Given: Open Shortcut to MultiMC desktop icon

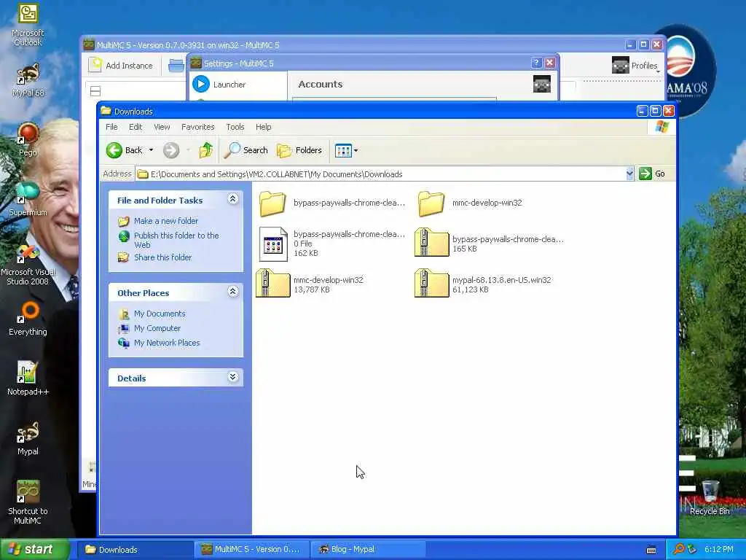Looking at the screenshot, I should coord(28,502).
